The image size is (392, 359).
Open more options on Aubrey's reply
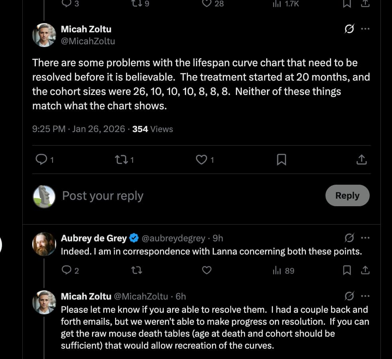[365, 238]
